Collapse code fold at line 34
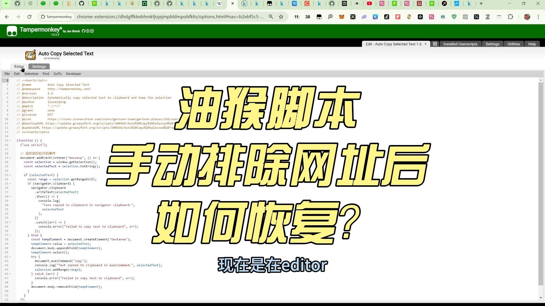This screenshot has width=545, height=306. 10,222
